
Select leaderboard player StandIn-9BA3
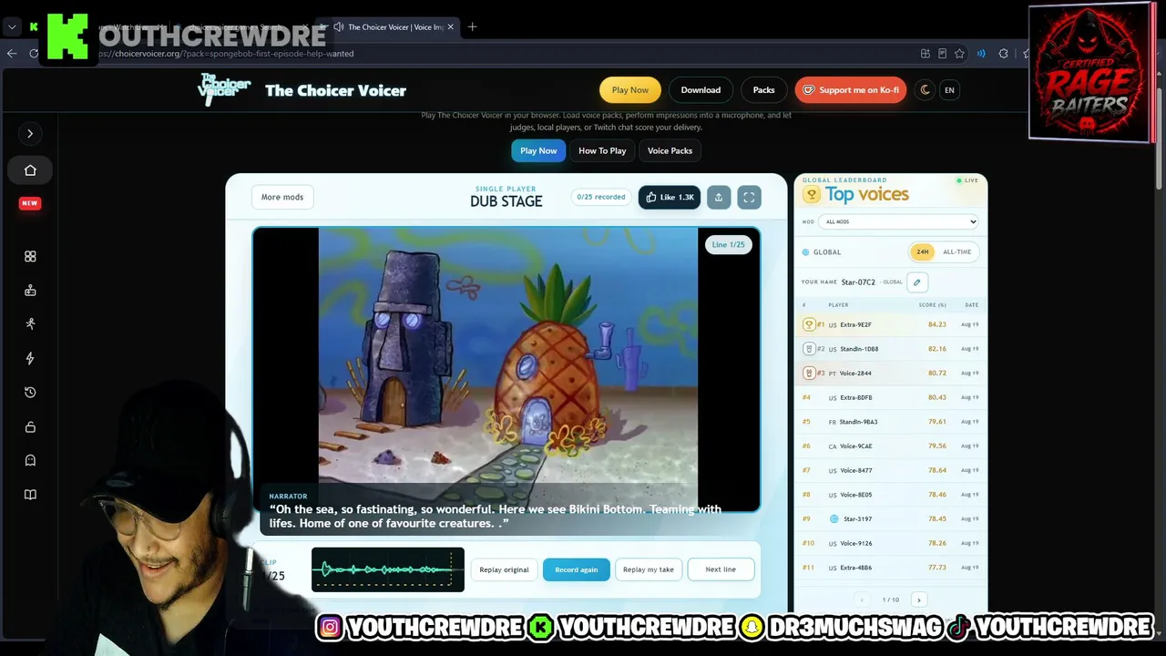pyautogui.click(x=859, y=422)
